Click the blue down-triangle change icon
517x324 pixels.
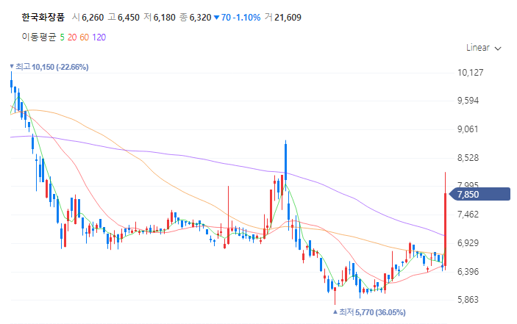216,18
